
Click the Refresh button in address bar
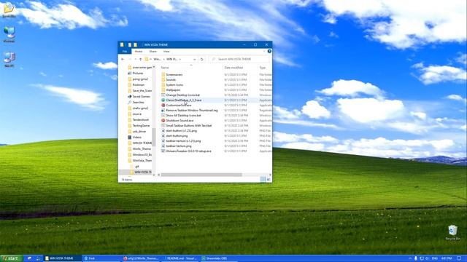point(202,60)
